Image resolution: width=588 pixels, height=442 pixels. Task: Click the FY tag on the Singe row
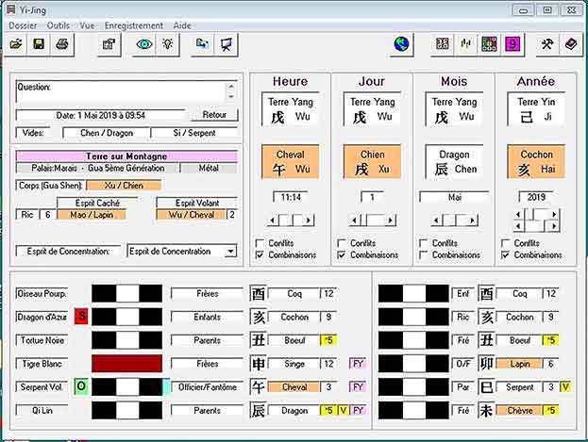pos(358,364)
